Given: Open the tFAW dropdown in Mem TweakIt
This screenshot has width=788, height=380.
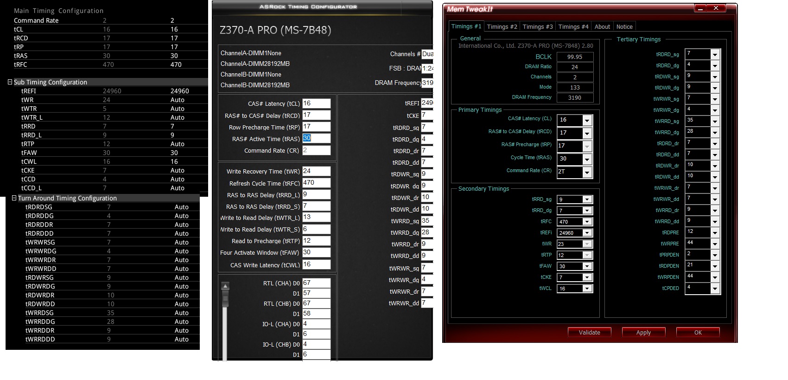Looking at the screenshot, I should (587, 266).
